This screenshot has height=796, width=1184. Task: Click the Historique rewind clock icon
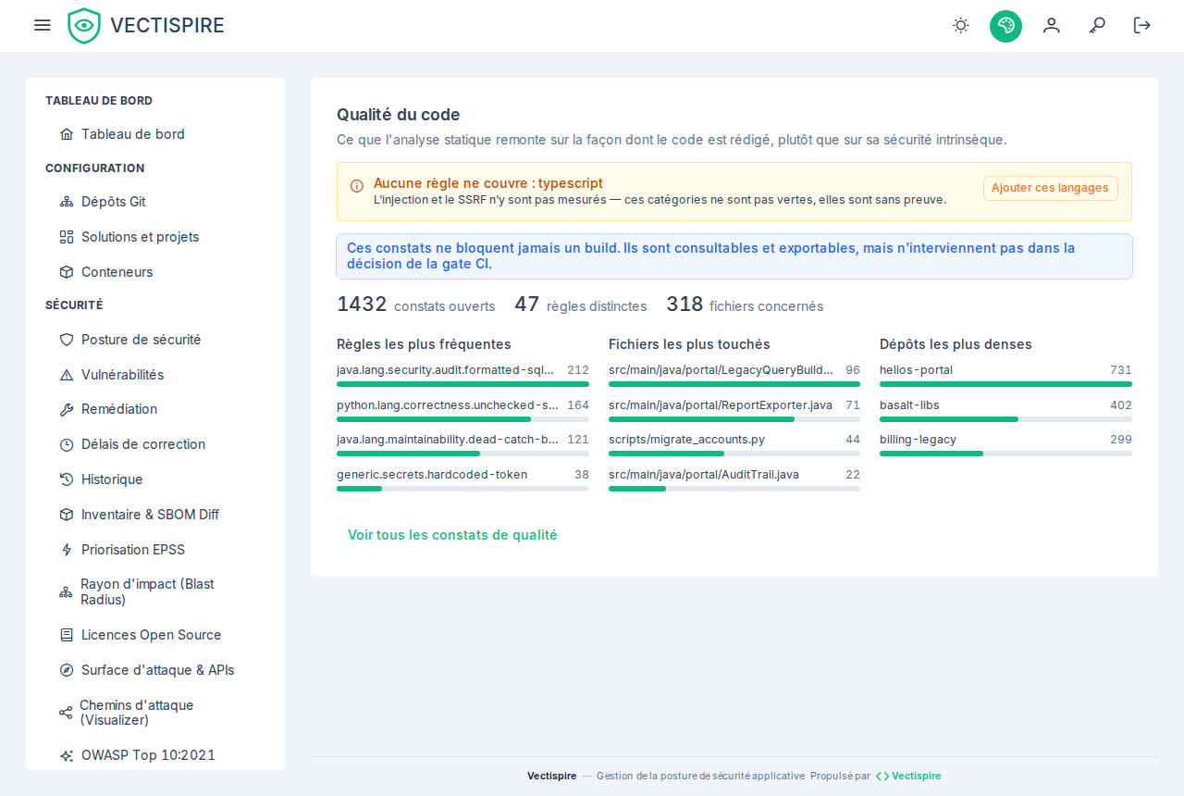pyautogui.click(x=66, y=479)
